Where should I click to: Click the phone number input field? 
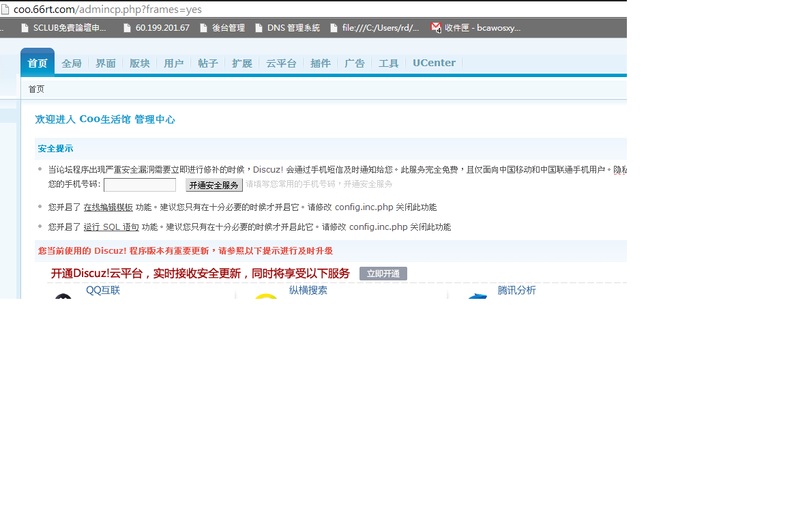point(140,185)
